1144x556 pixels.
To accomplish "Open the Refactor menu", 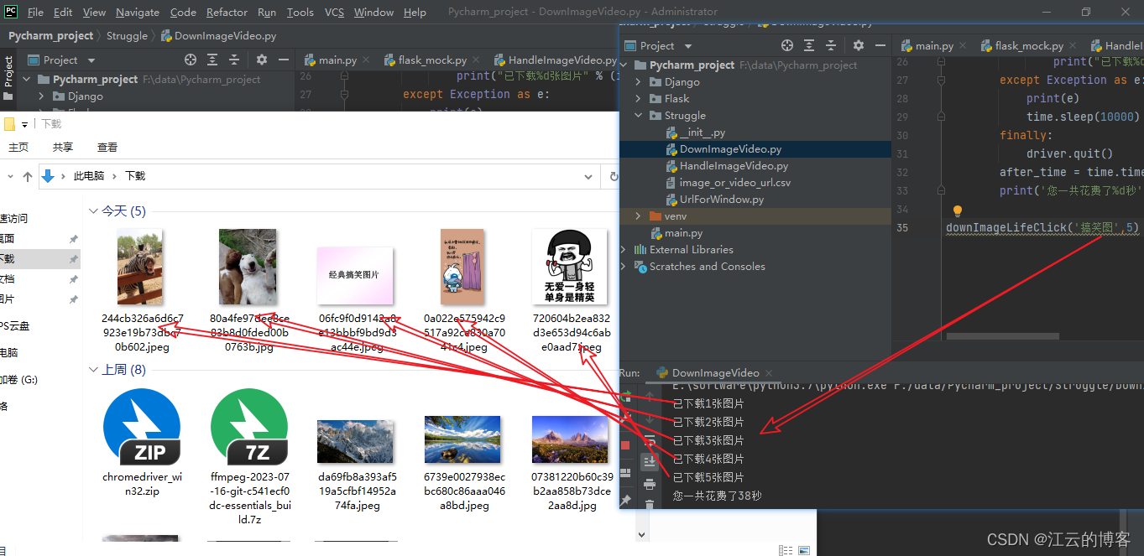I will coord(227,13).
